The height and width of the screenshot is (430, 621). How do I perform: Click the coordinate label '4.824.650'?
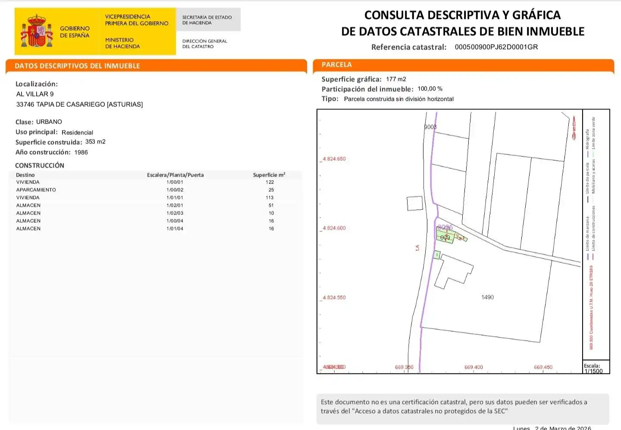[334, 159]
